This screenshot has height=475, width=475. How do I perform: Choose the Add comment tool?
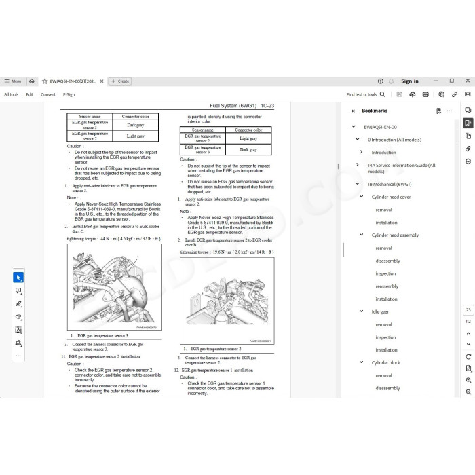(x=18, y=290)
